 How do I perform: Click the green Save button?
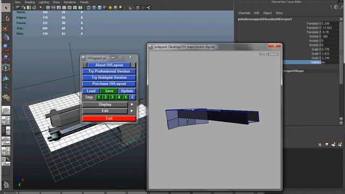(109, 91)
